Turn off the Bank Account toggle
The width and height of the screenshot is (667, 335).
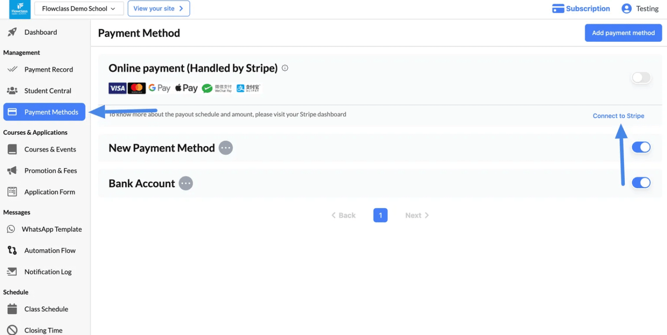[x=642, y=183]
